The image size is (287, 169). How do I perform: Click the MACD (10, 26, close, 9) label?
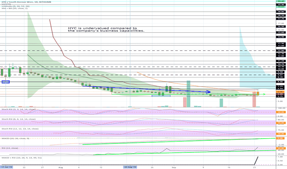point(15,139)
